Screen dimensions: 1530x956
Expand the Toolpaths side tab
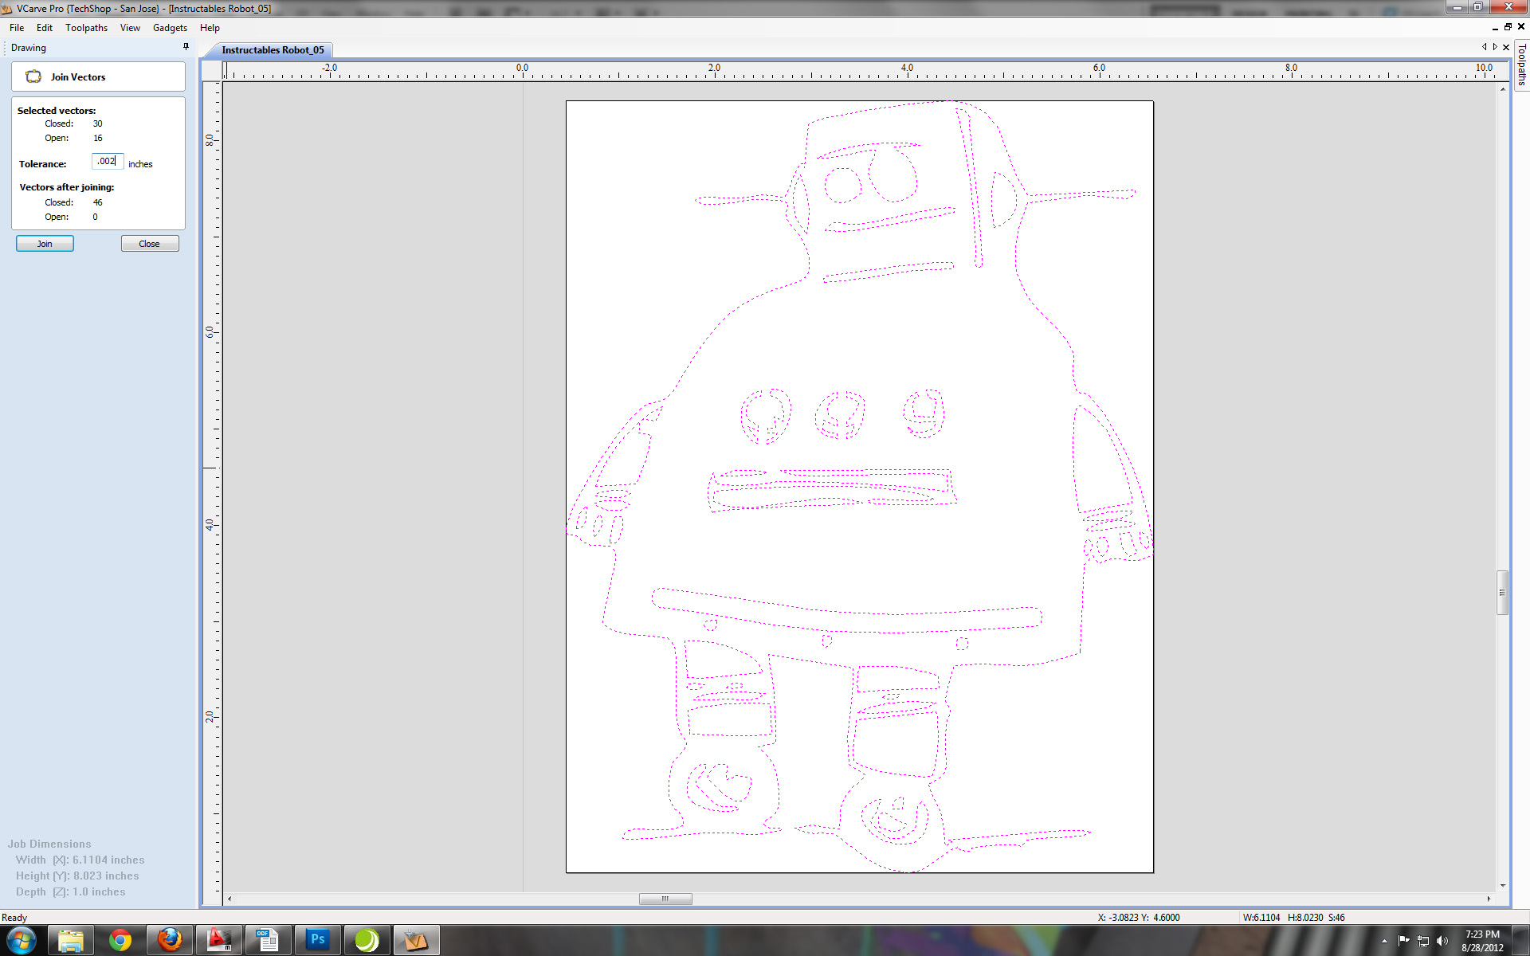1521,65
